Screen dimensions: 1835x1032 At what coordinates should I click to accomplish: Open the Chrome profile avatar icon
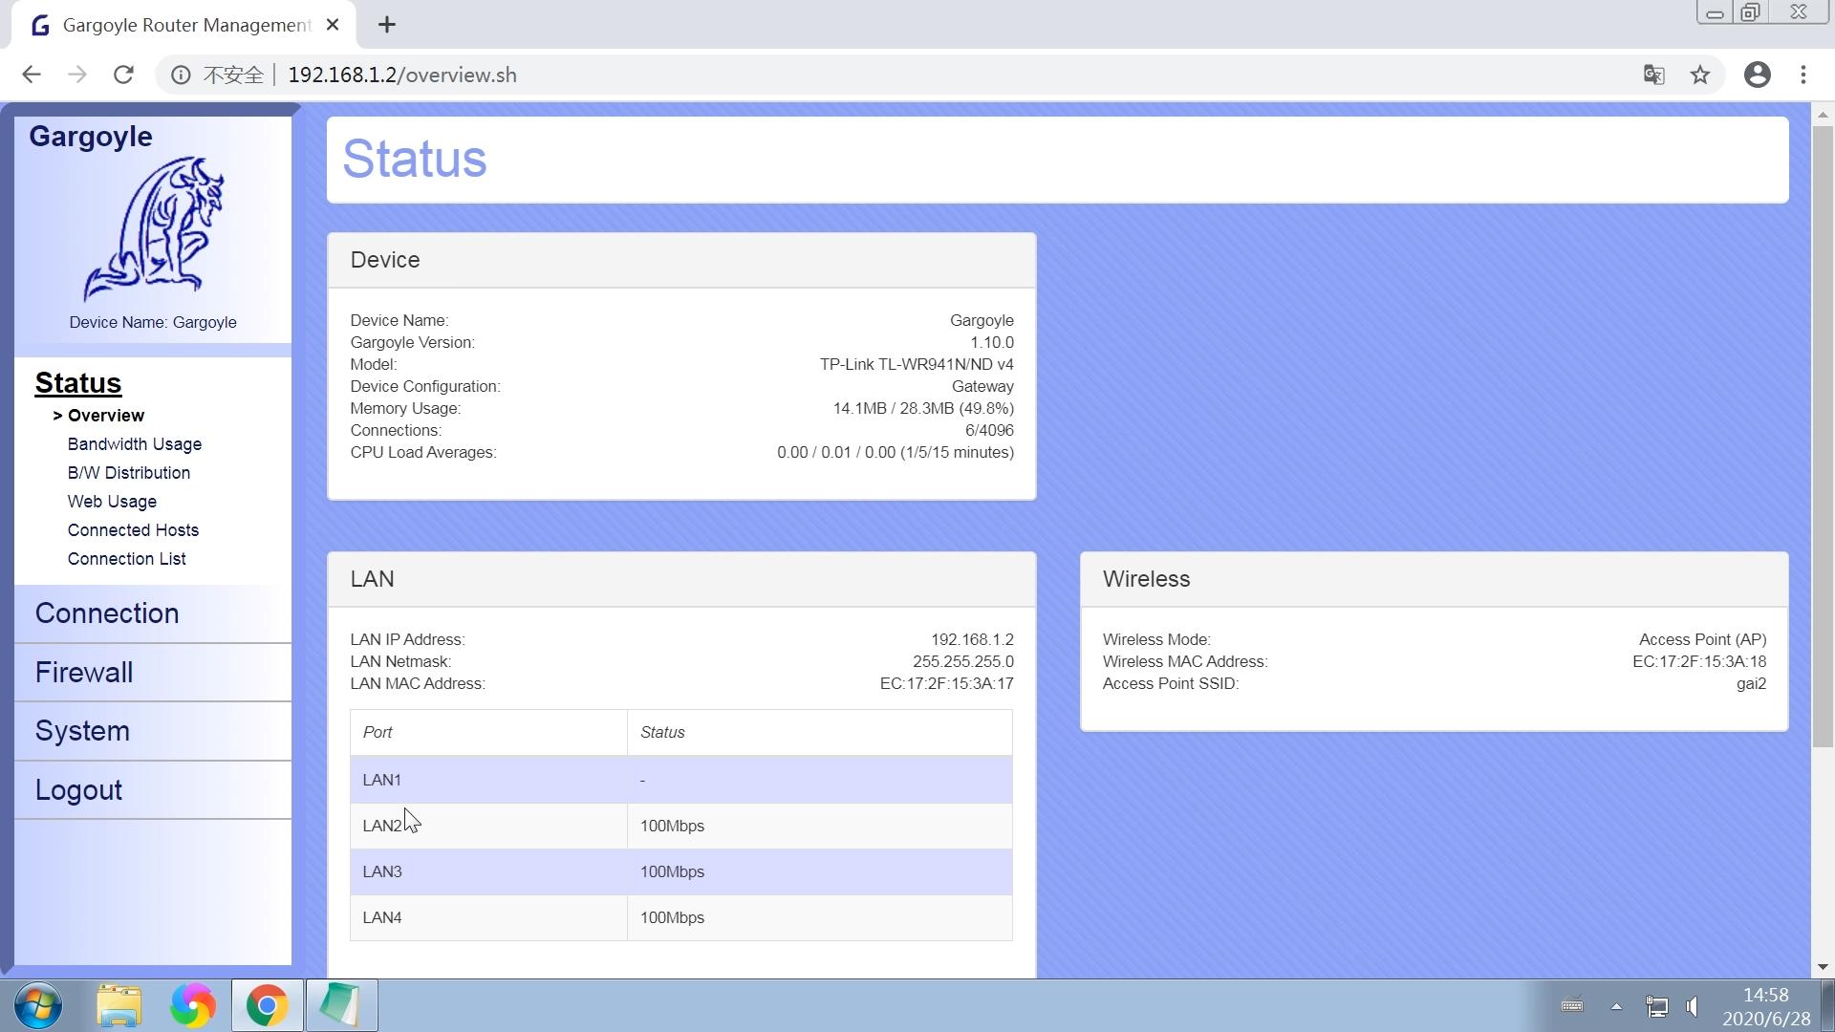tap(1757, 75)
